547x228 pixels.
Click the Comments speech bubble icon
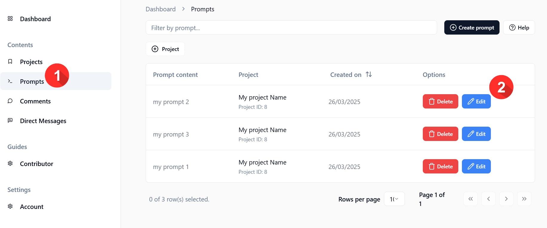[x=10, y=101]
